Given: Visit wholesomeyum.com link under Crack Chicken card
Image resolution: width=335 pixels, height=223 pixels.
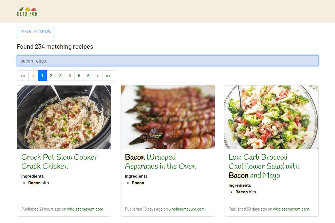Looking at the screenshot, I should tap(85, 209).
